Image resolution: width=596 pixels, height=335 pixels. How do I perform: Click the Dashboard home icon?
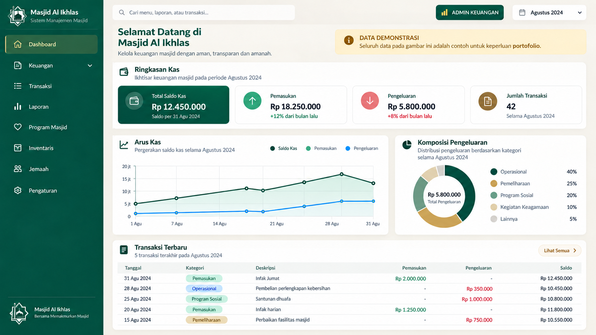(17, 44)
